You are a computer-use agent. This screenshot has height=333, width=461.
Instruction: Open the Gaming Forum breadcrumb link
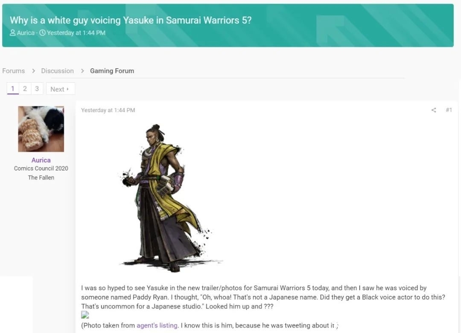pos(112,71)
